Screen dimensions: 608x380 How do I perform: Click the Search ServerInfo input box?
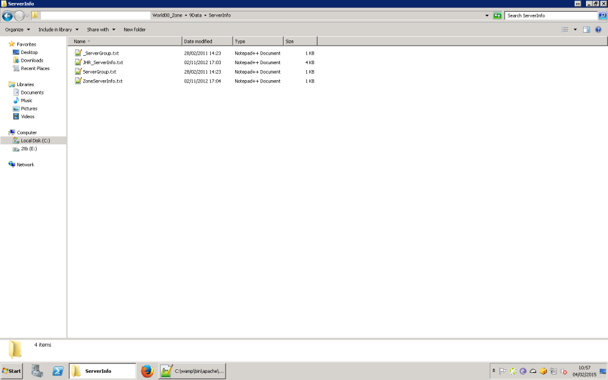point(550,15)
